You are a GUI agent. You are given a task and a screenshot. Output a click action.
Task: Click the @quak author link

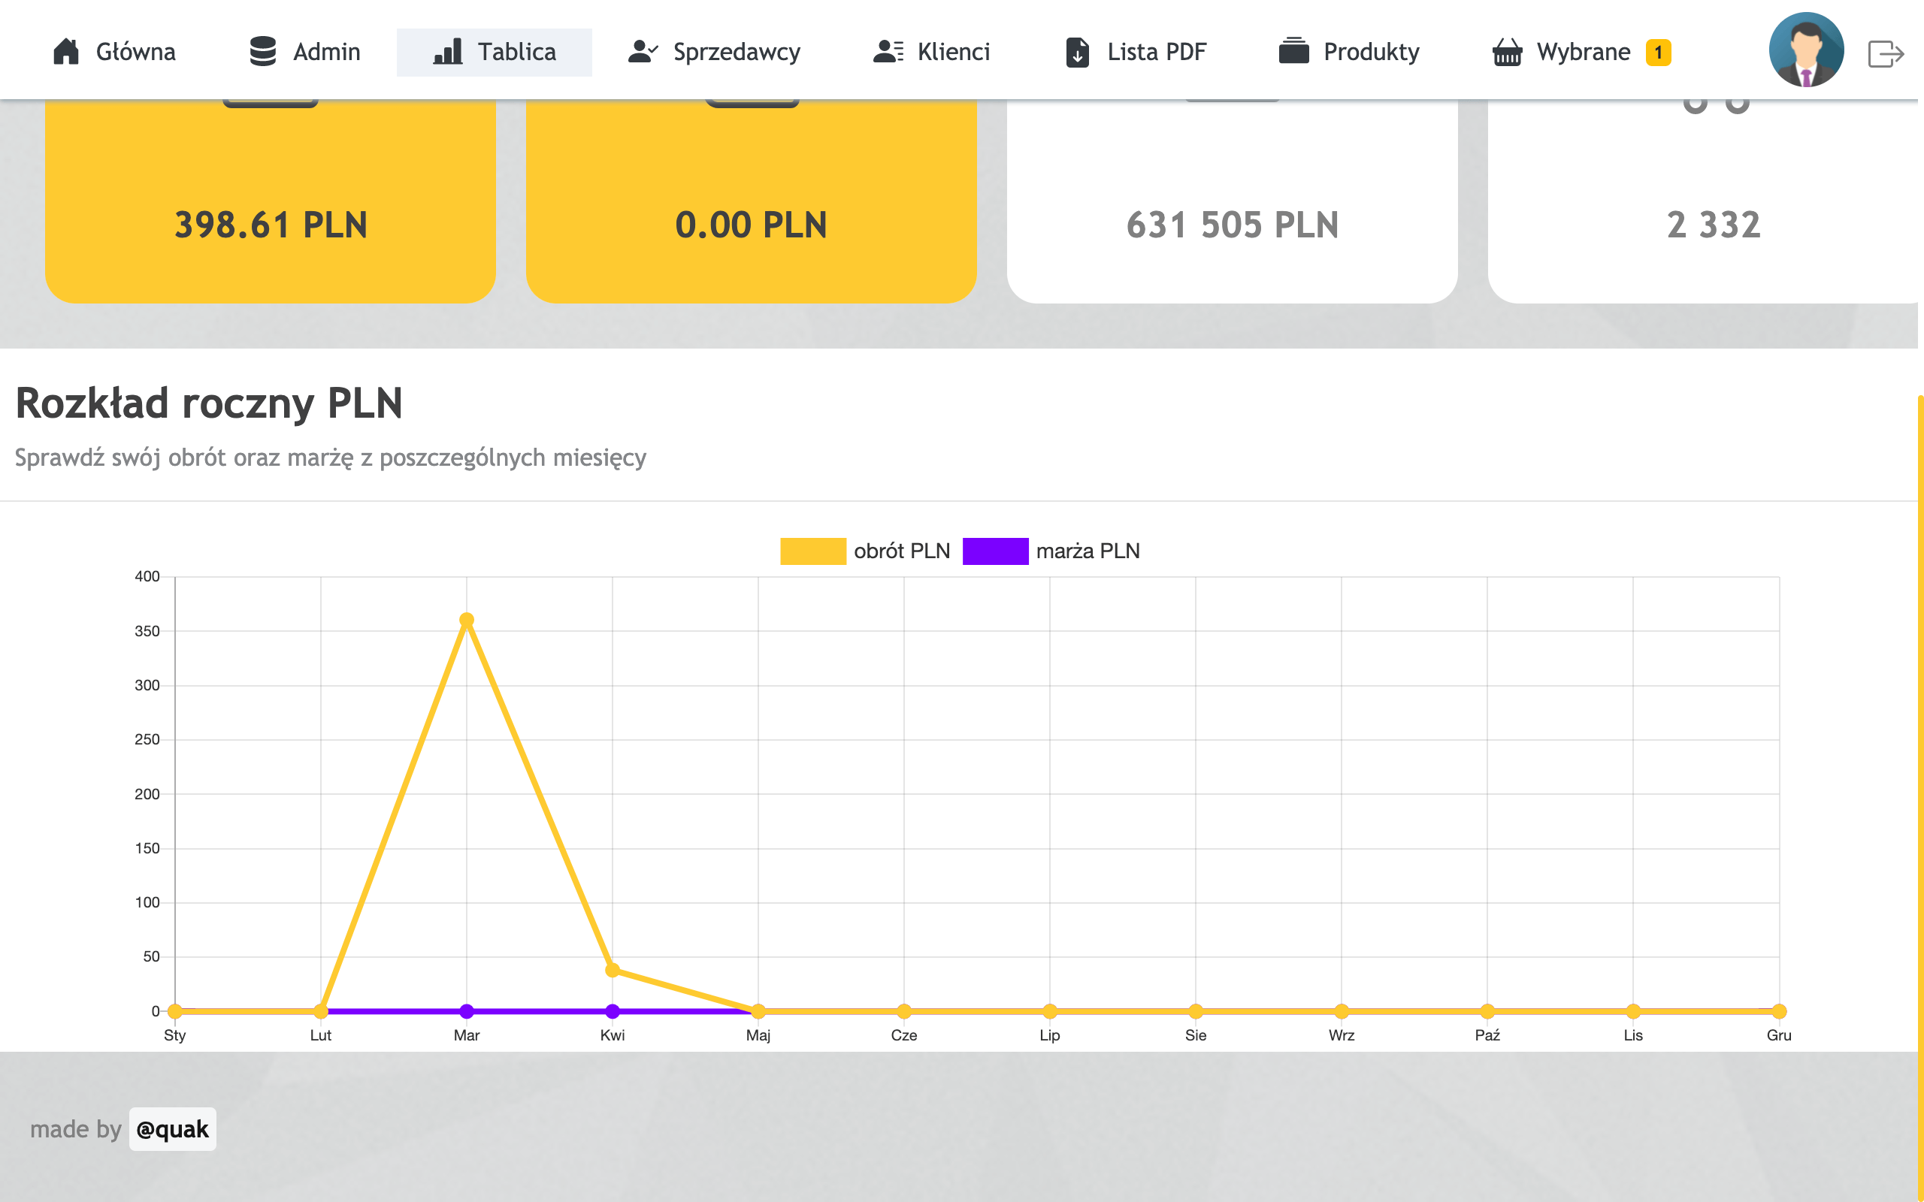click(x=171, y=1129)
